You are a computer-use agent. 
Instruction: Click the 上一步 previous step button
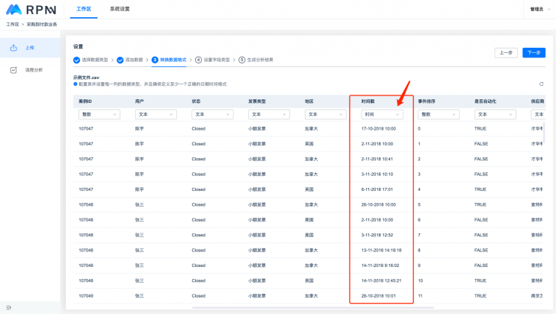pos(505,53)
